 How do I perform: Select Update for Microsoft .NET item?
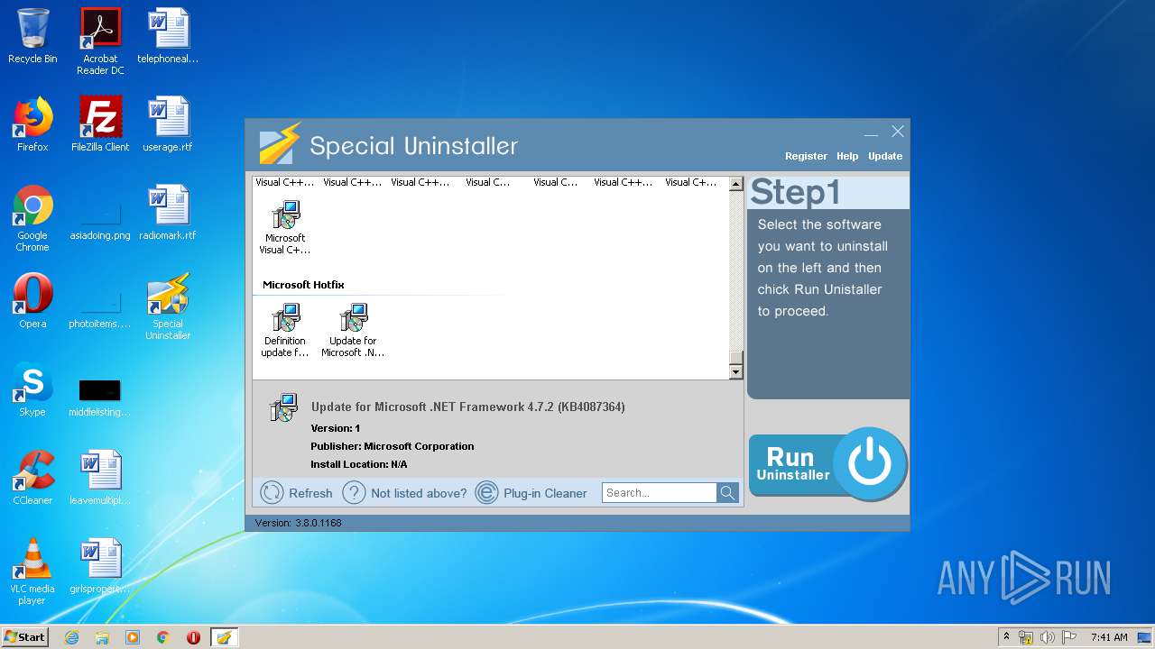point(353,330)
